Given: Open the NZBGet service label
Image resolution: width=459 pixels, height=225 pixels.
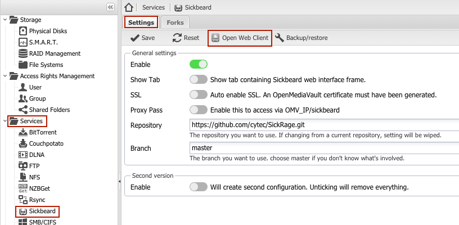Looking at the screenshot, I should pyautogui.click(x=39, y=188).
